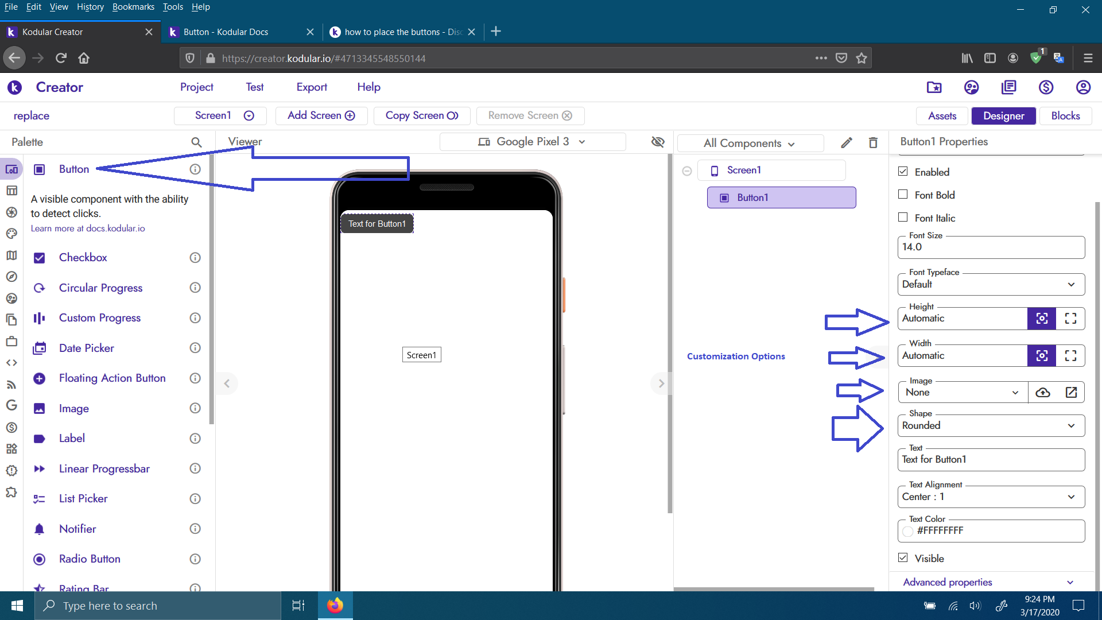Image resolution: width=1102 pixels, height=620 pixels.
Task: Click the delete component trash icon
Action: [873, 143]
